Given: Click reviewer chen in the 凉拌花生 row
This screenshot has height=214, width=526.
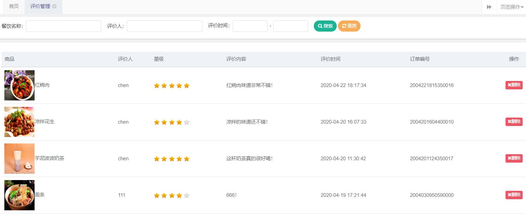Looking at the screenshot, I should (123, 122).
